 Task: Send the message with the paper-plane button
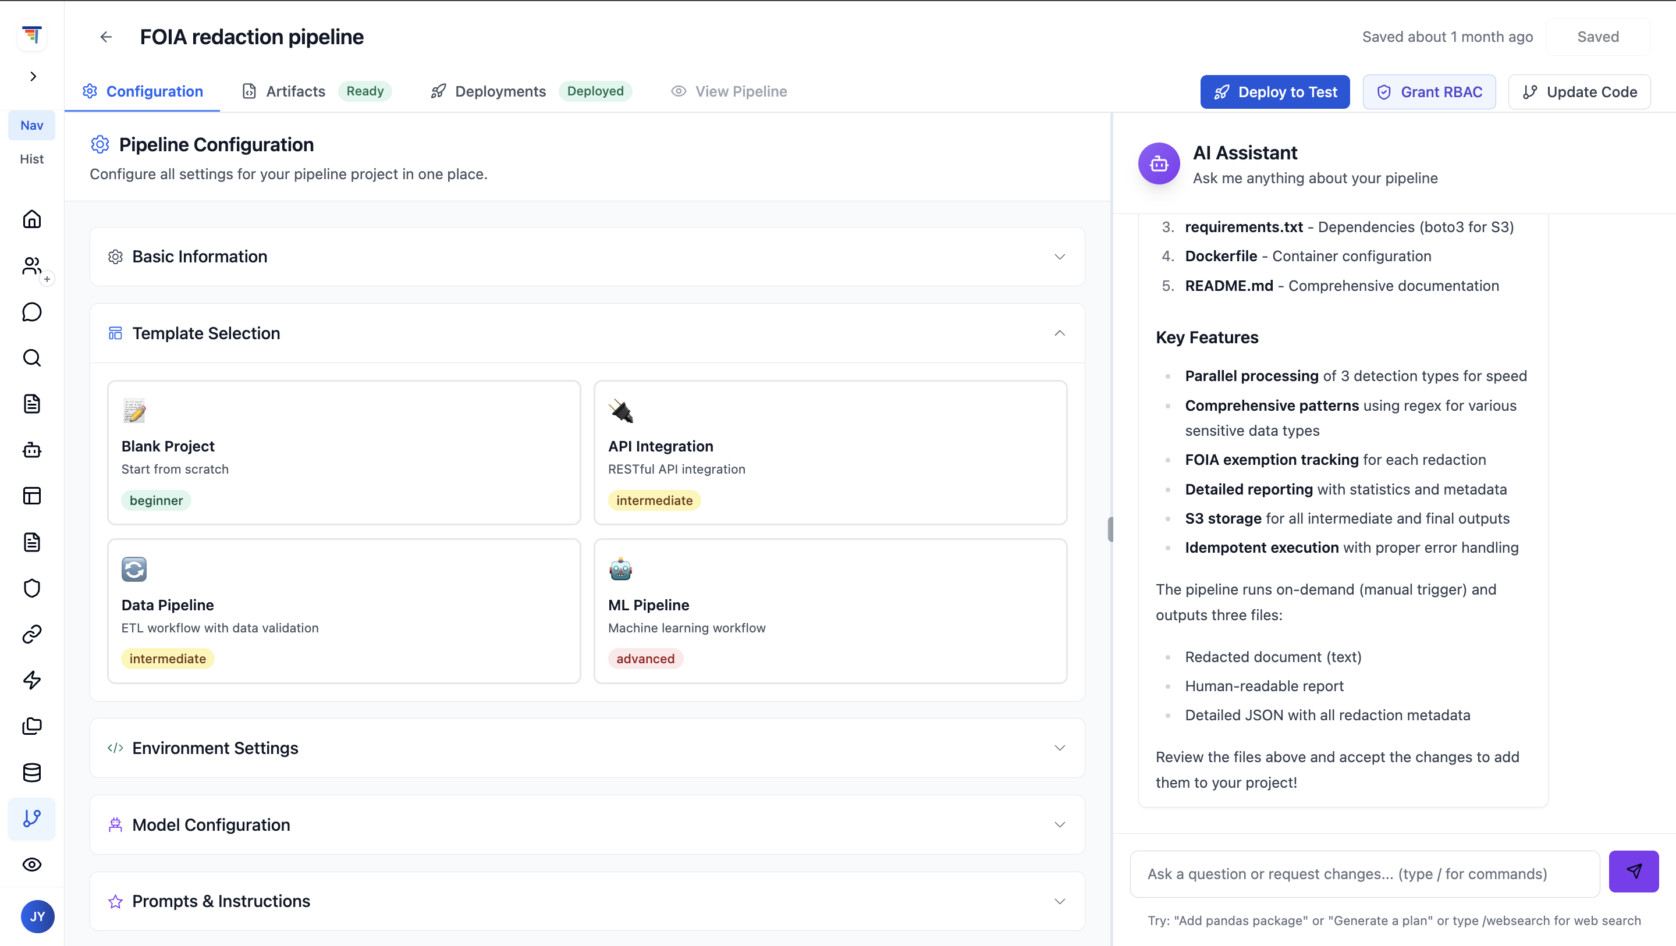[1634, 871]
